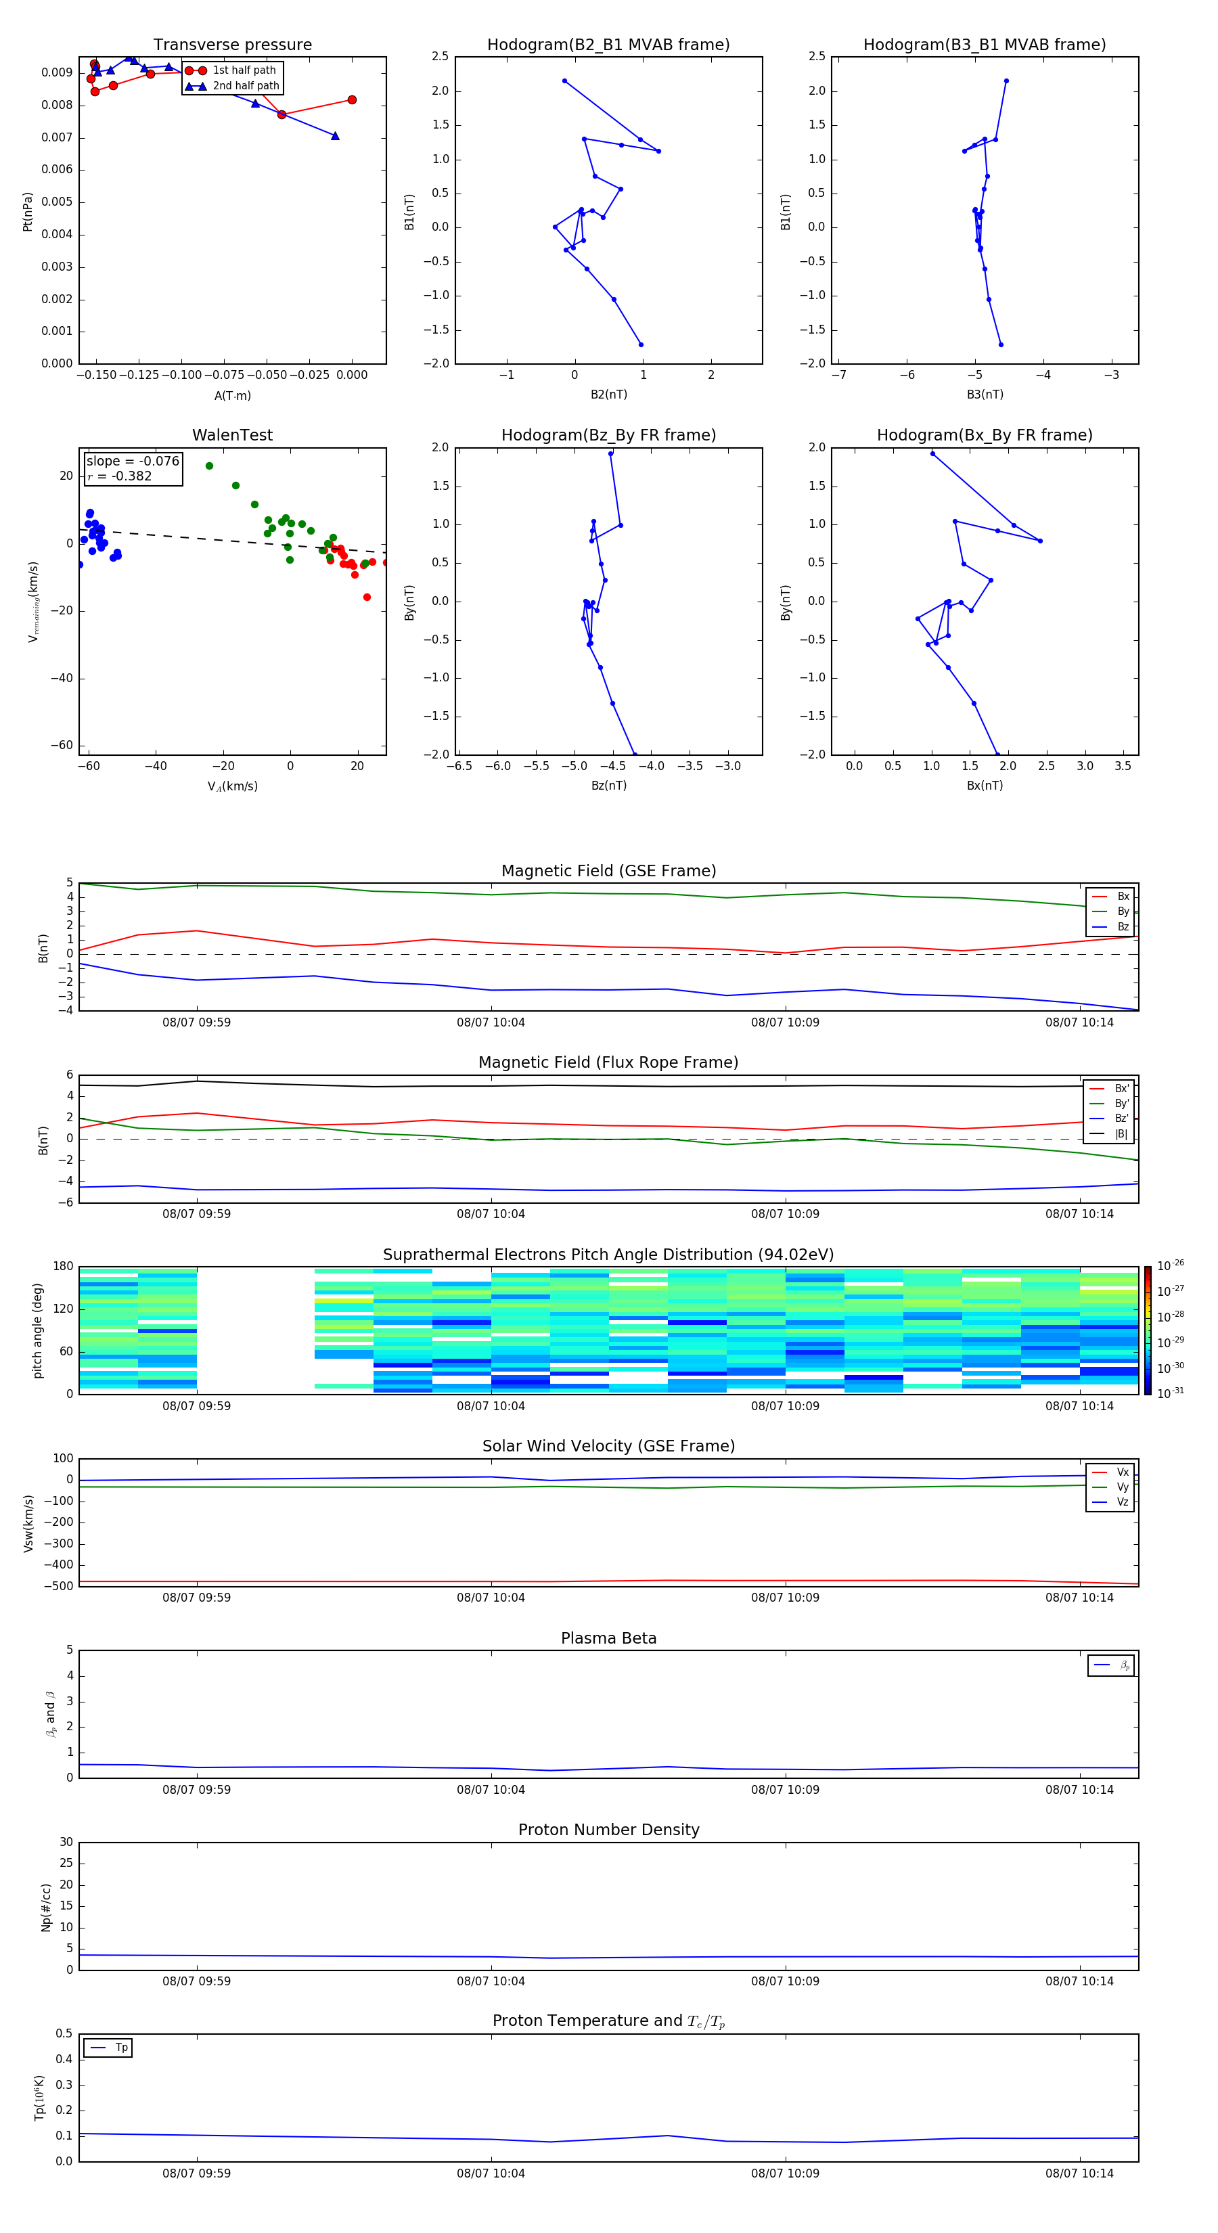Viewport: 1218px width, 2233px height.
Task: Click the -500 tick on the Vsw axis
Action: point(59,1586)
